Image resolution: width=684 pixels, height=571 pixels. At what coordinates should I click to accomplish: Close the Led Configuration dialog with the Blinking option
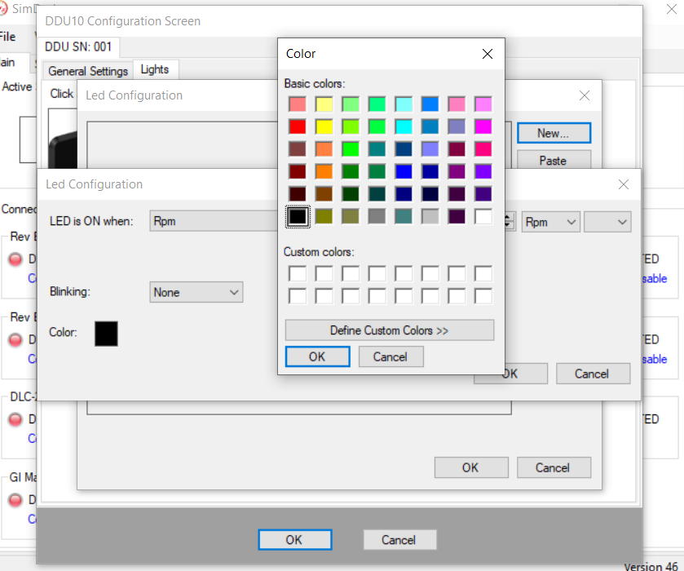624,184
